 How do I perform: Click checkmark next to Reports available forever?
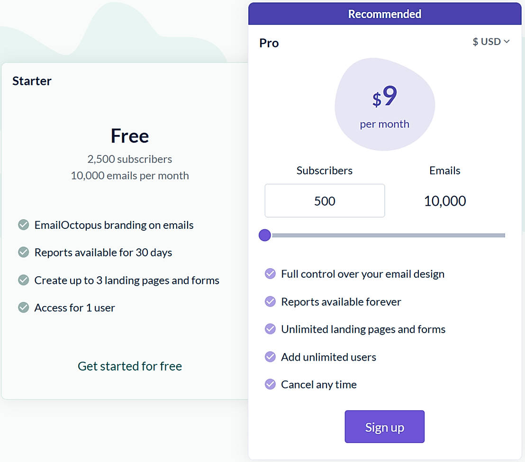click(270, 301)
